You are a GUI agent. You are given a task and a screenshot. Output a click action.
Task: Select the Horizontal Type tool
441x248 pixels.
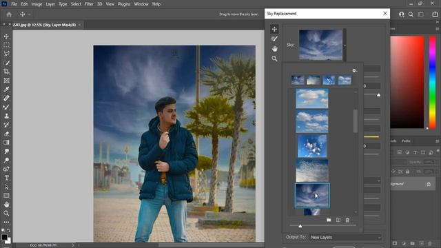click(x=6, y=178)
